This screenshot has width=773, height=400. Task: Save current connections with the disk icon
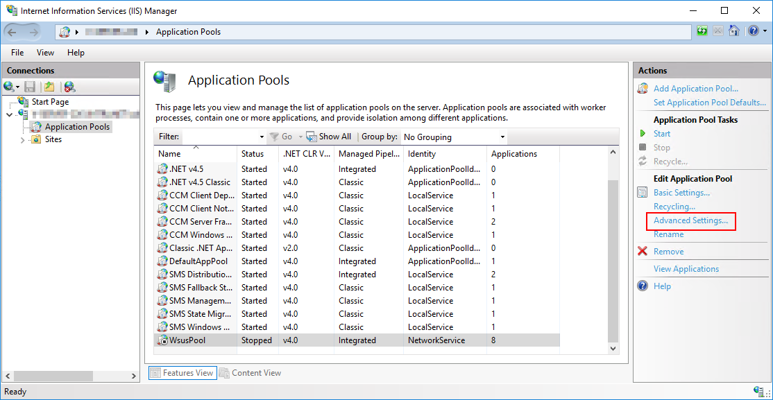[x=28, y=86]
